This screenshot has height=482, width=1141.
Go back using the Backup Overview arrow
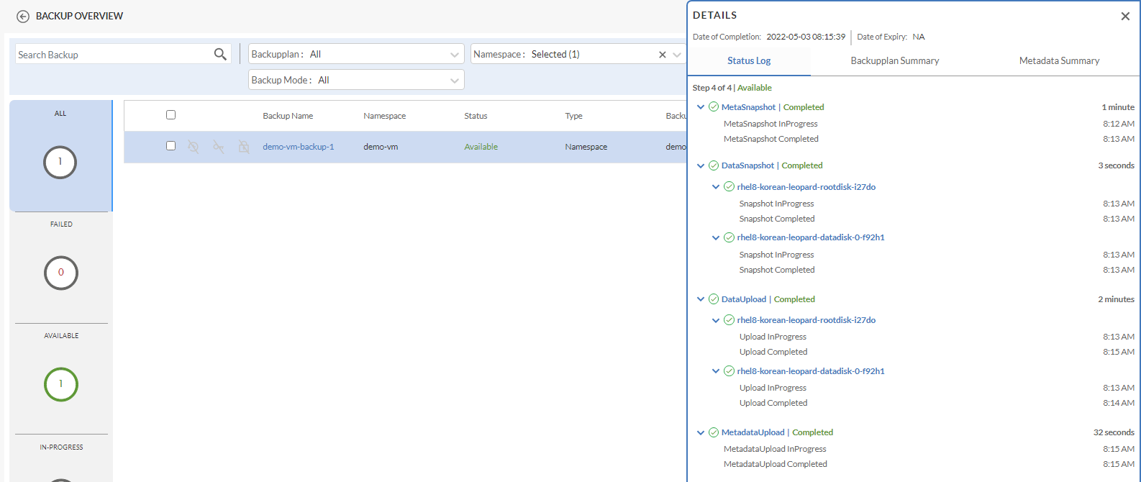coord(23,16)
